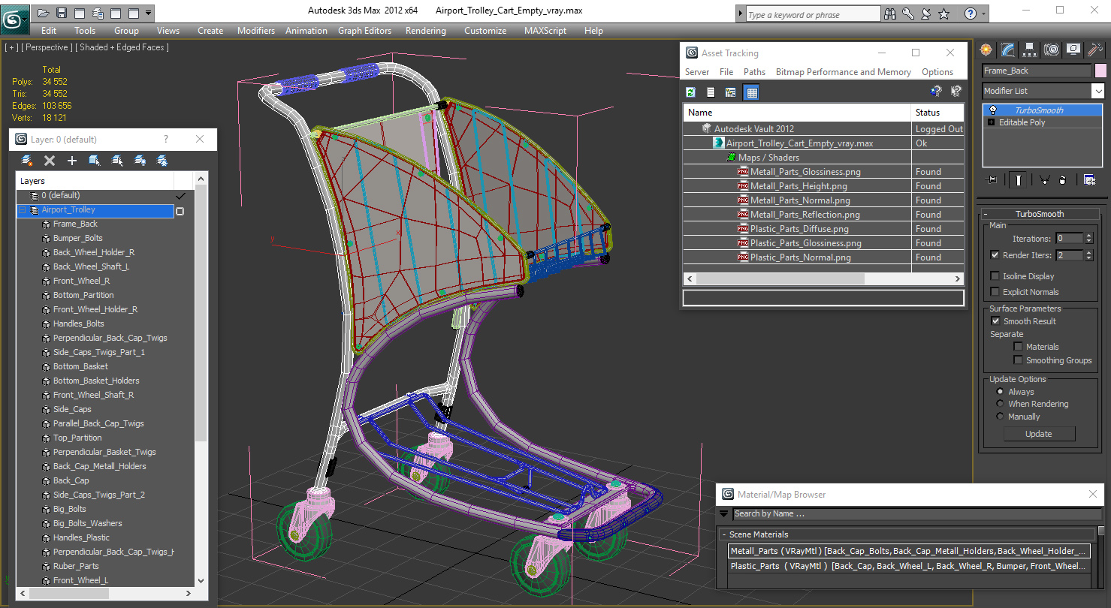Toggle the Render Iters checkbox
Viewport: 1111px width, 608px height.
995,255
